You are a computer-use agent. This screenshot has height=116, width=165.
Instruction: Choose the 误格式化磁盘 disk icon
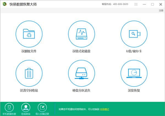[x=81, y=34]
